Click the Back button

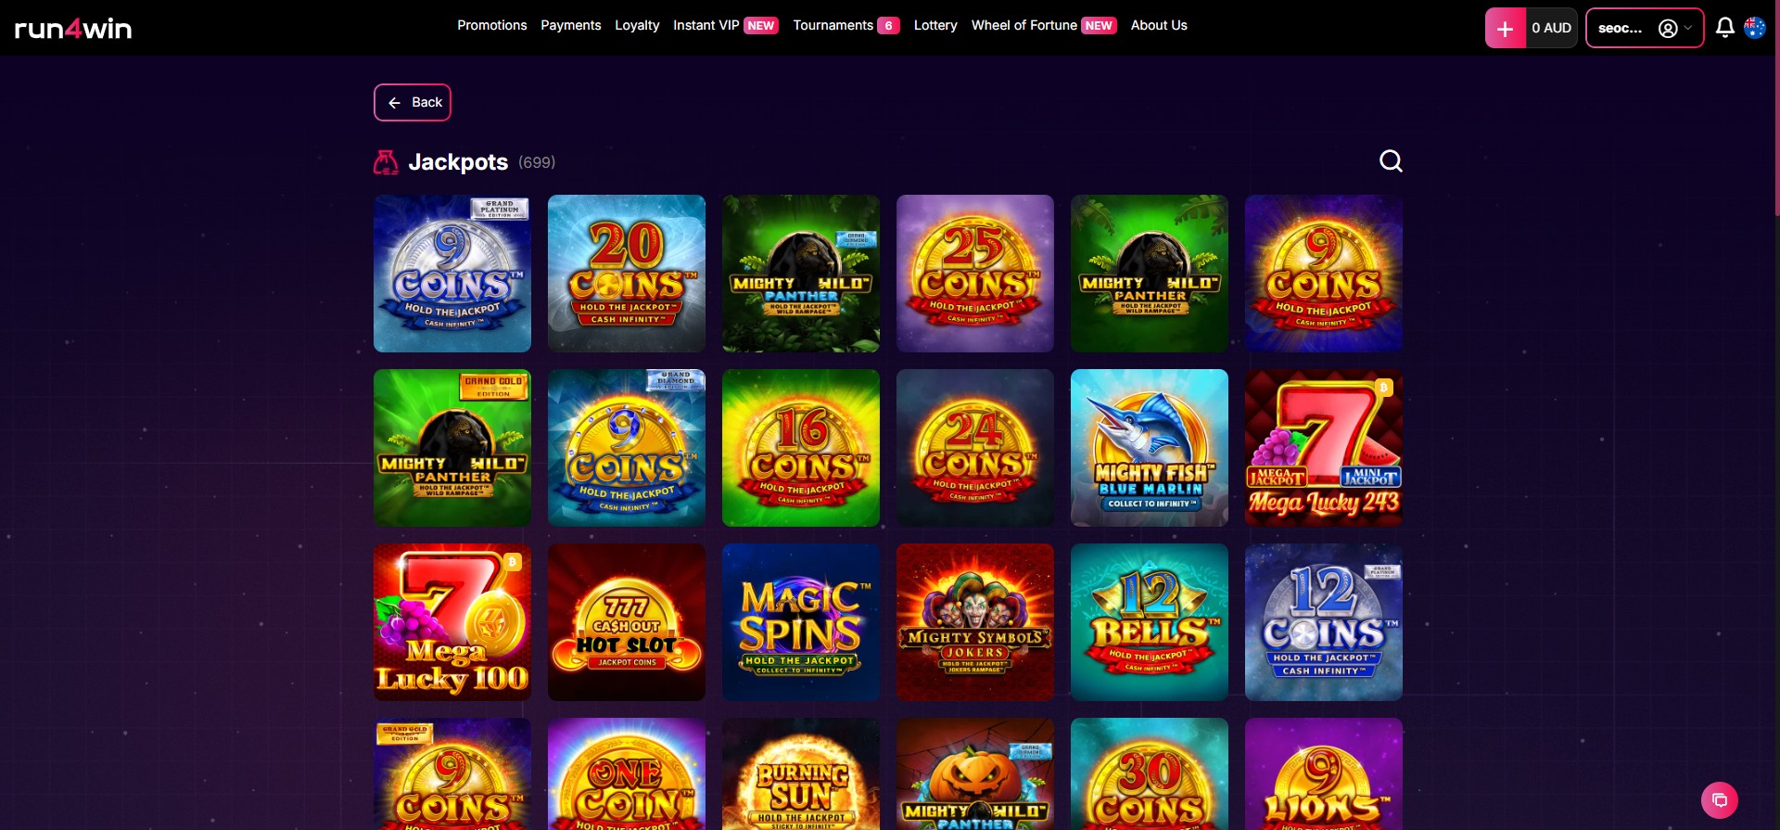[x=413, y=102]
